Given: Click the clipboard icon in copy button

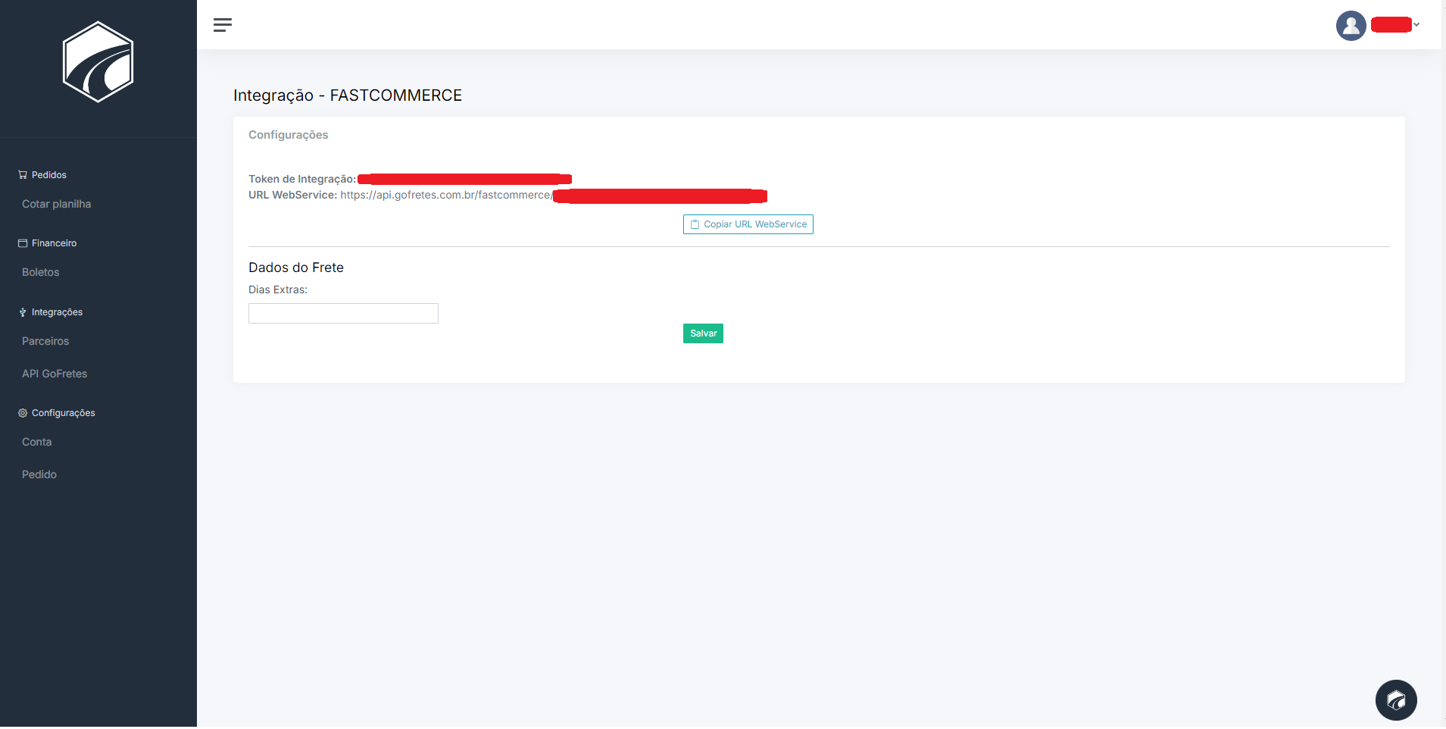Looking at the screenshot, I should click(x=695, y=224).
